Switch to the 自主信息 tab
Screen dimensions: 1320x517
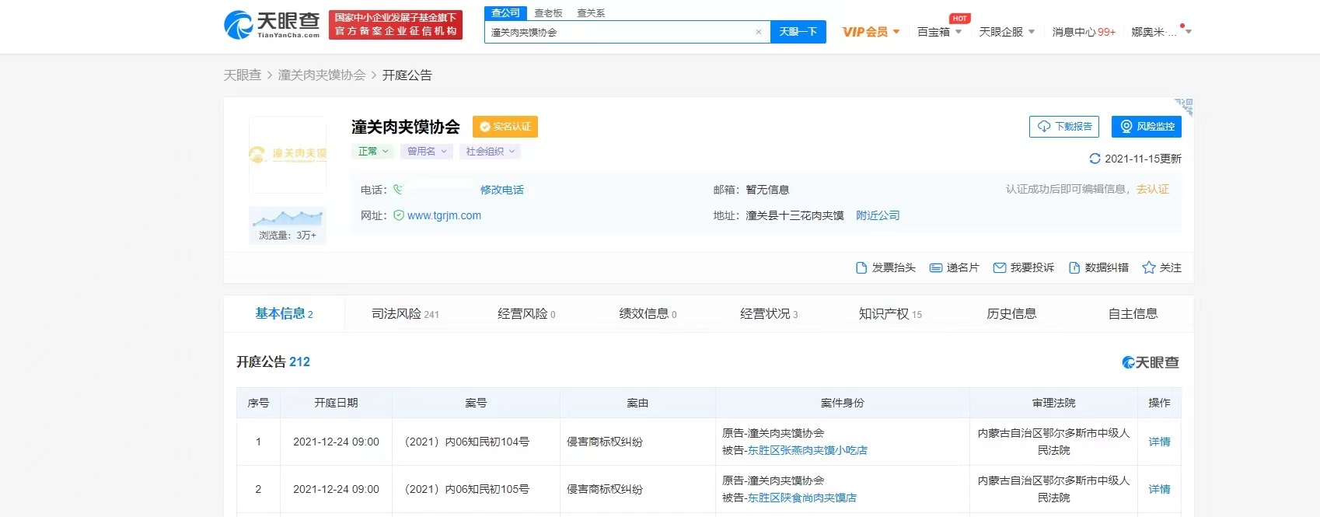point(1133,313)
